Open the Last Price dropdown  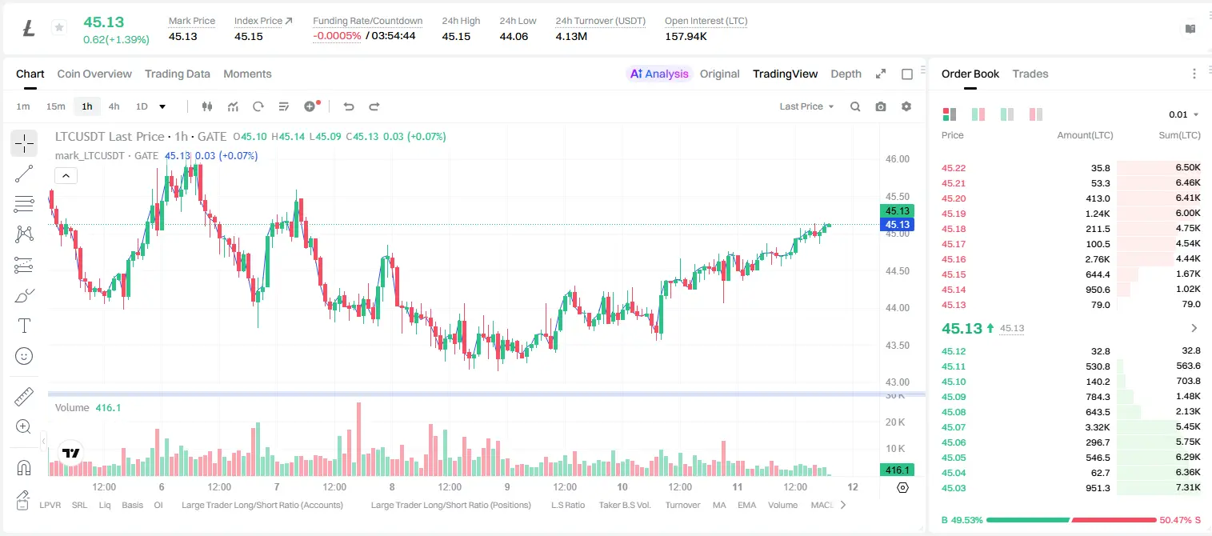(806, 106)
